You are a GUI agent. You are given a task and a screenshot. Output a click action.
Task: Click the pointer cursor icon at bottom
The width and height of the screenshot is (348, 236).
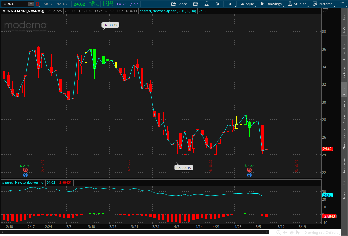pyautogui.click(x=298, y=232)
